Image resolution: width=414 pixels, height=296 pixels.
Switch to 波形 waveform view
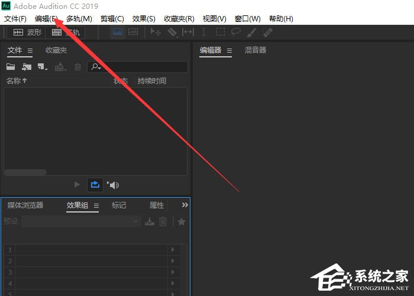point(27,33)
